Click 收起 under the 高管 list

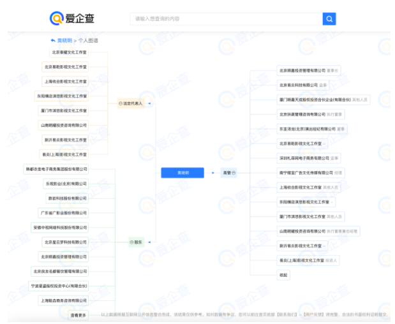[x=283, y=275]
